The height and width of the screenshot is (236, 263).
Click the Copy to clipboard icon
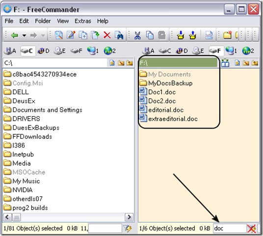(x=150, y=35)
